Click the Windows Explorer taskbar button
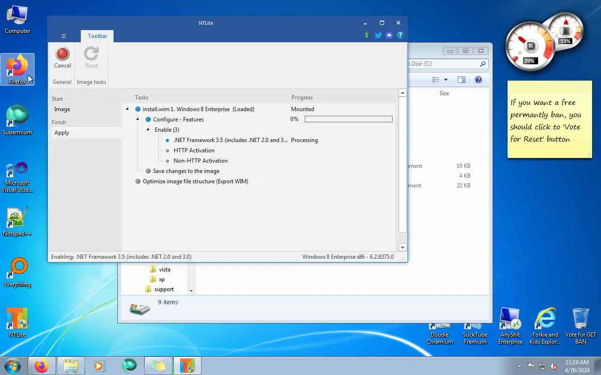The image size is (601, 375). (x=70, y=366)
